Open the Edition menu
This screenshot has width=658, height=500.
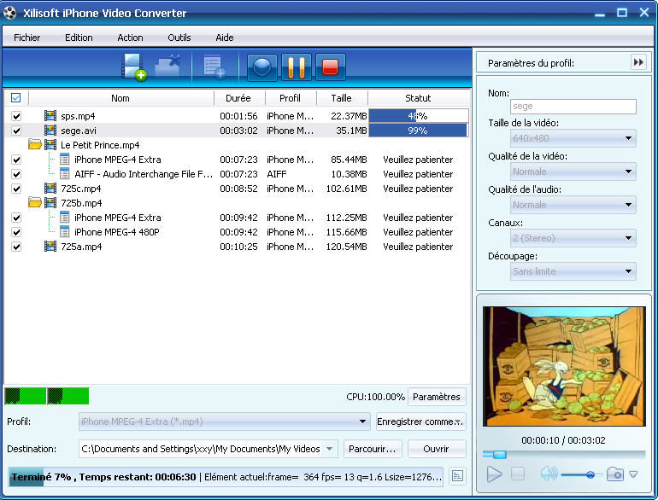(79, 38)
